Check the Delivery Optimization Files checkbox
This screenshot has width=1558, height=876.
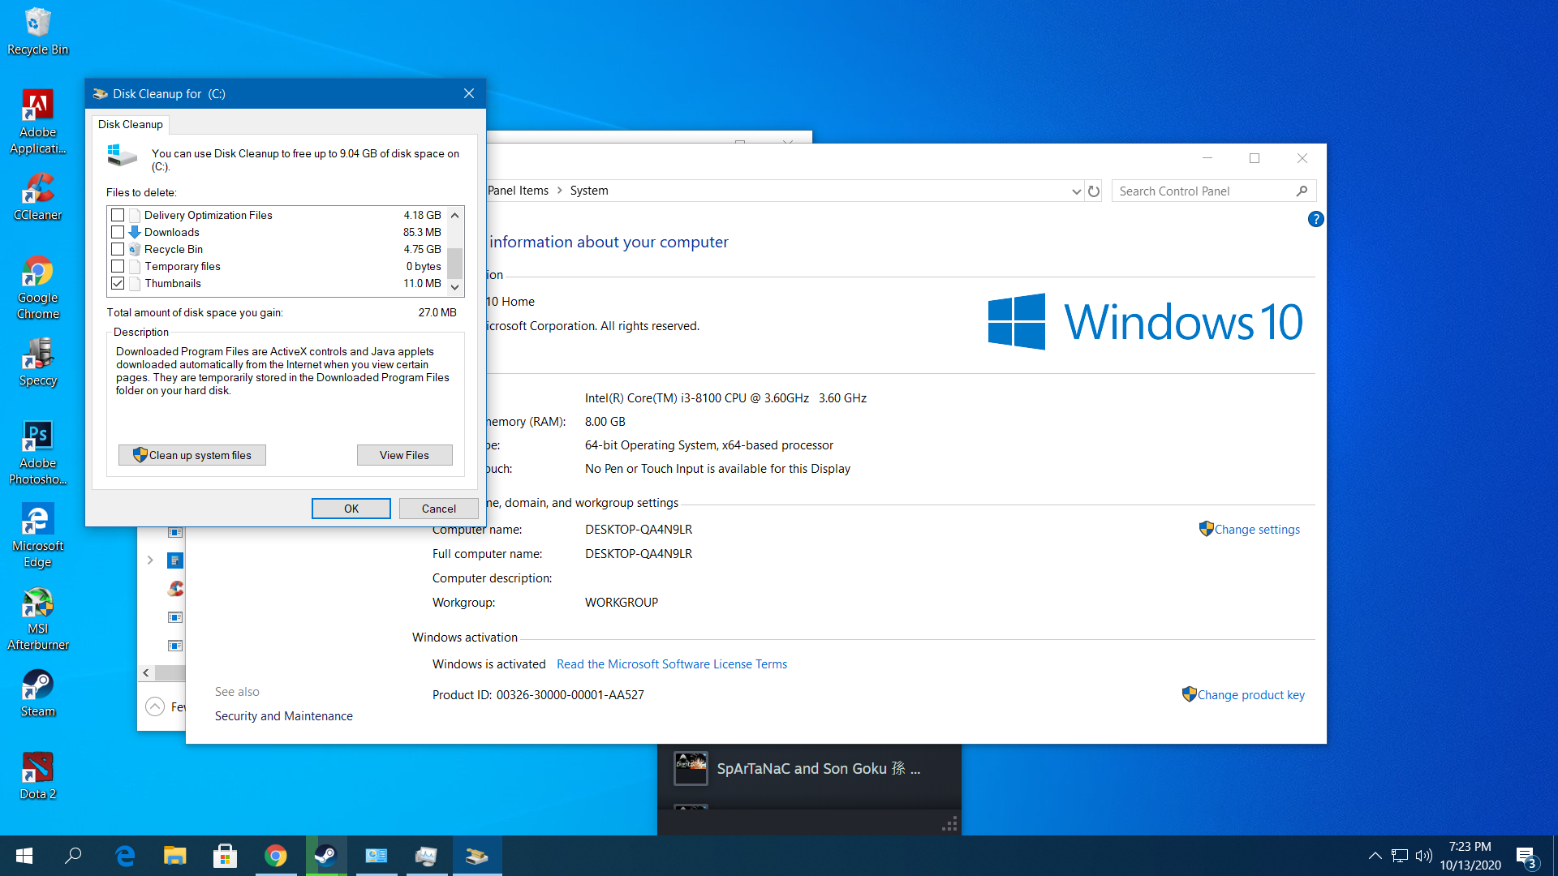coord(118,215)
